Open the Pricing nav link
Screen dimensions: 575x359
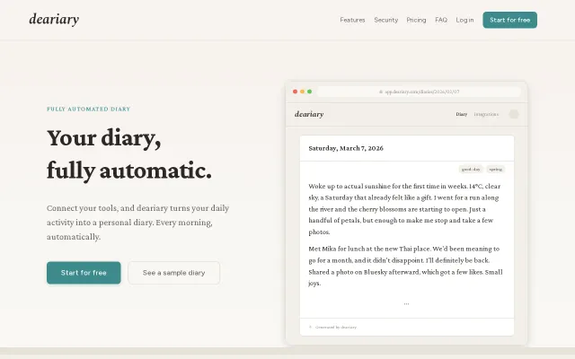pyautogui.click(x=416, y=20)
